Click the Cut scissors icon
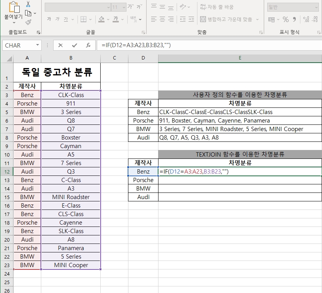Screen dimensions: 322x293 28,4
